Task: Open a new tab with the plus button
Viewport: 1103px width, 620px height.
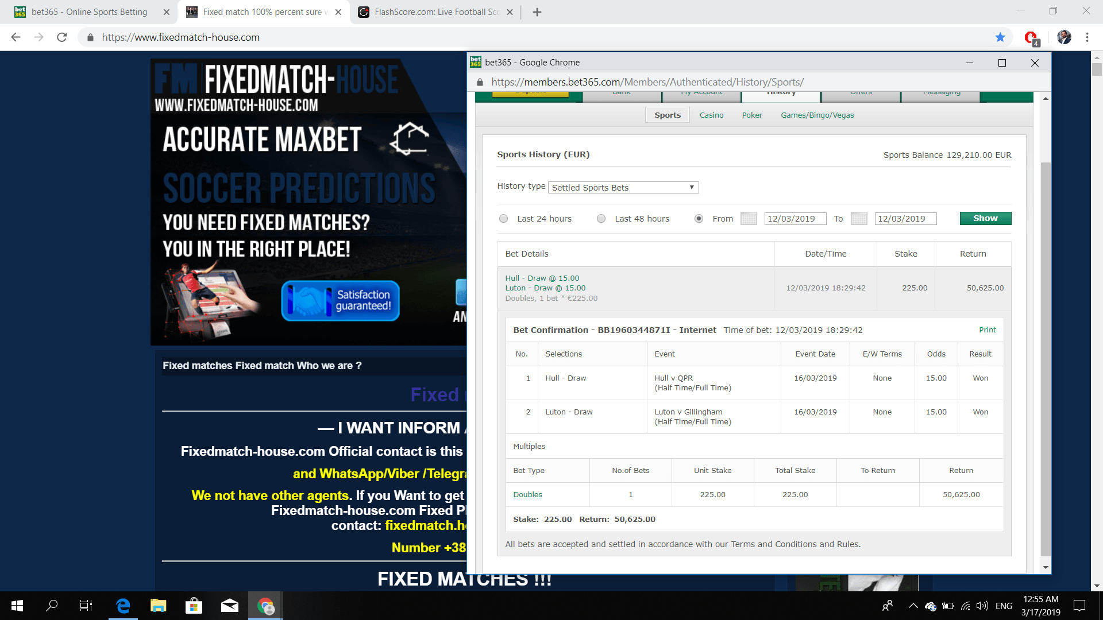Action: [x=537, y=12]
